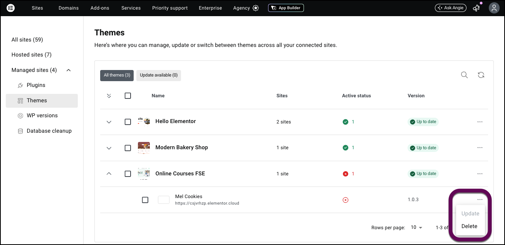Open All sites (59) in sidebar

click(27, 40)
